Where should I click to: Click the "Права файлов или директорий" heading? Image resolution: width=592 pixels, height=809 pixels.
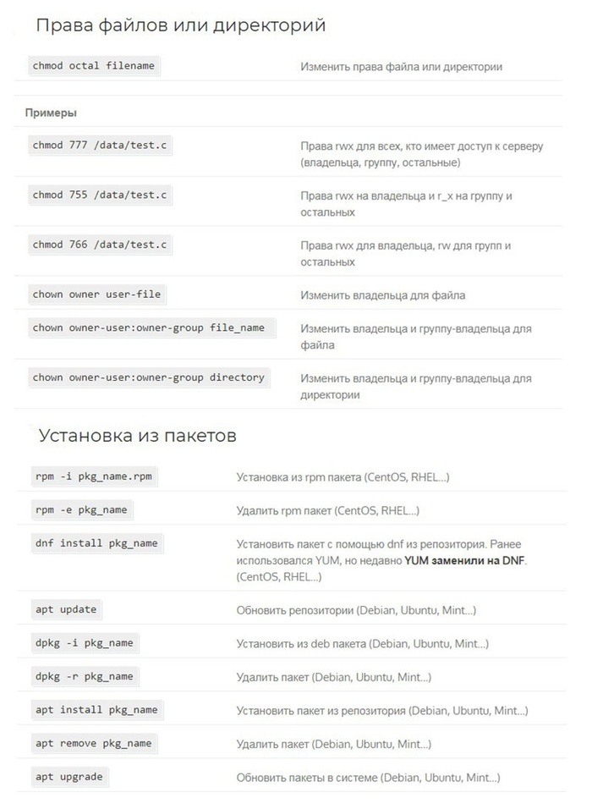click(x=180, y=25)
